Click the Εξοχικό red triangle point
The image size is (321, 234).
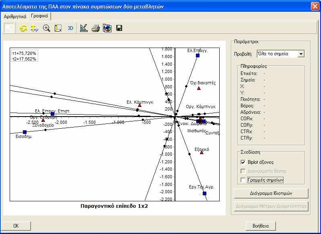202,153
